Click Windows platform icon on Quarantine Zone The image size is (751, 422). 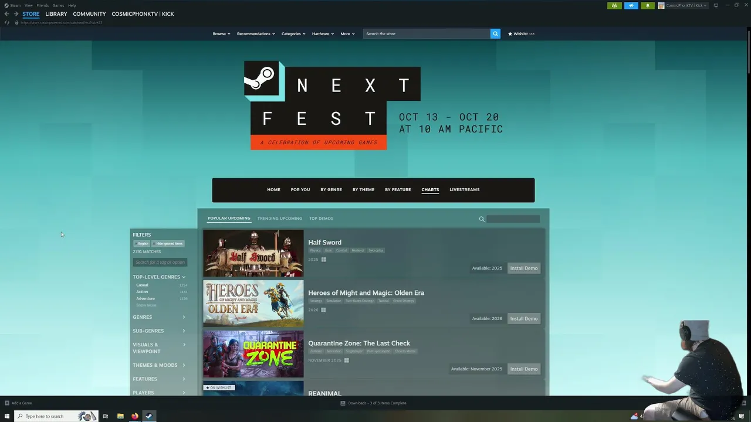click(x=346, y=360)
